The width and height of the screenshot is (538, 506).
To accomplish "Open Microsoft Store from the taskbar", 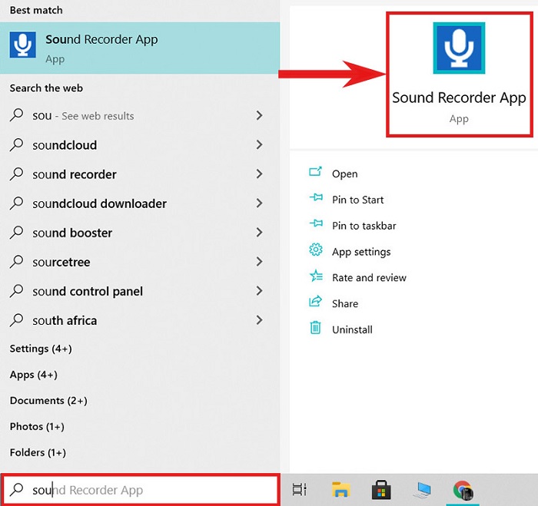I will coord(382,489).
